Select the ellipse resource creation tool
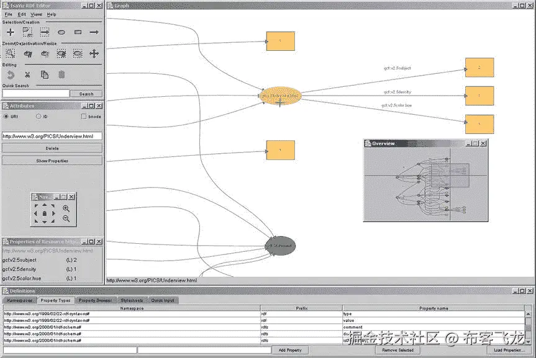 61,32
